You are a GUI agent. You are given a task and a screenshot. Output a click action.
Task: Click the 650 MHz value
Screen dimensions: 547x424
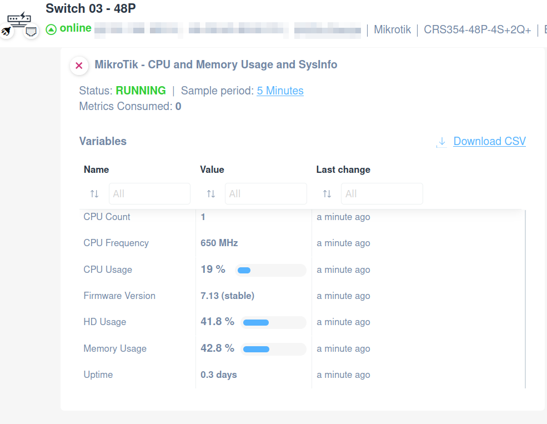219,243
